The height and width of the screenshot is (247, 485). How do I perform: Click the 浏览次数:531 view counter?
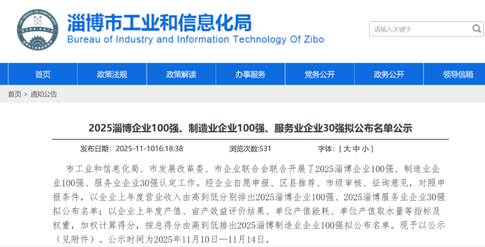point(250,149)
